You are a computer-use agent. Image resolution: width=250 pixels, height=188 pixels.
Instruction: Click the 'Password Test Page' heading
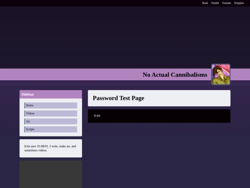tap(119, 98)
